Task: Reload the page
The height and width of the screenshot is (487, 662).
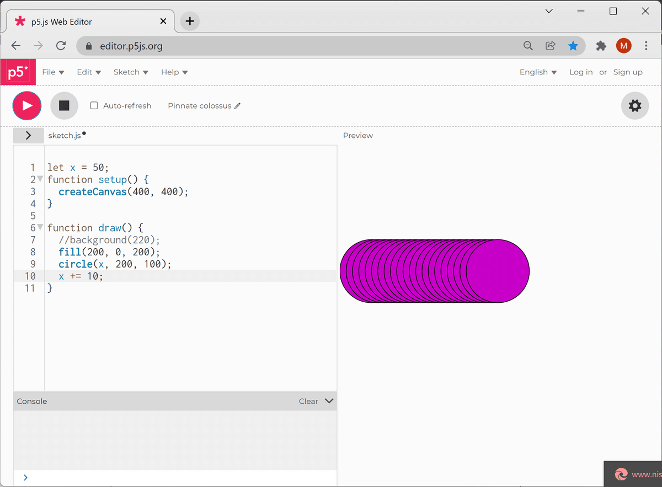Action: [61, 46]
